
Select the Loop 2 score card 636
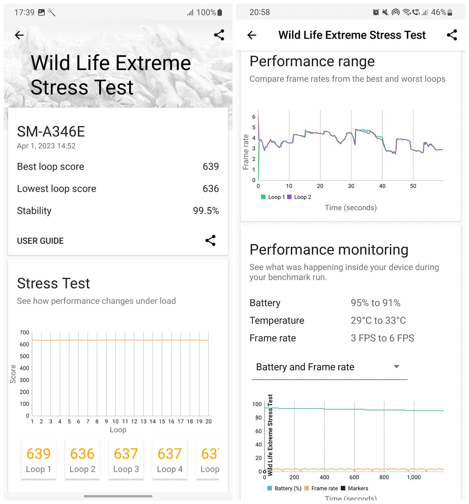pos(82,460)
